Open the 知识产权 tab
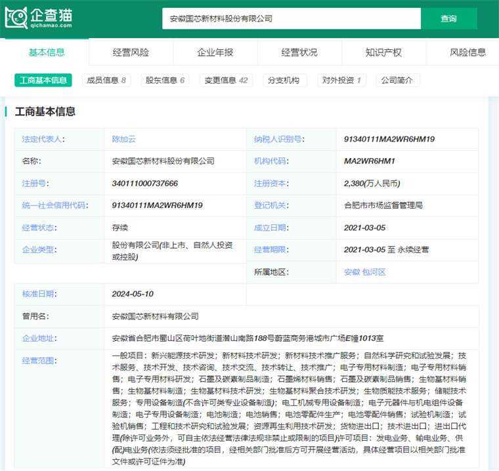 pos(384,52)
